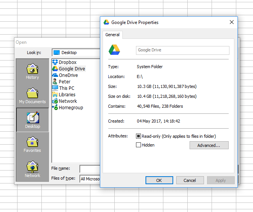253x212 pixels.
Task: Enable the Hidden attribute checkbox
Action: (x=138, y=145)
